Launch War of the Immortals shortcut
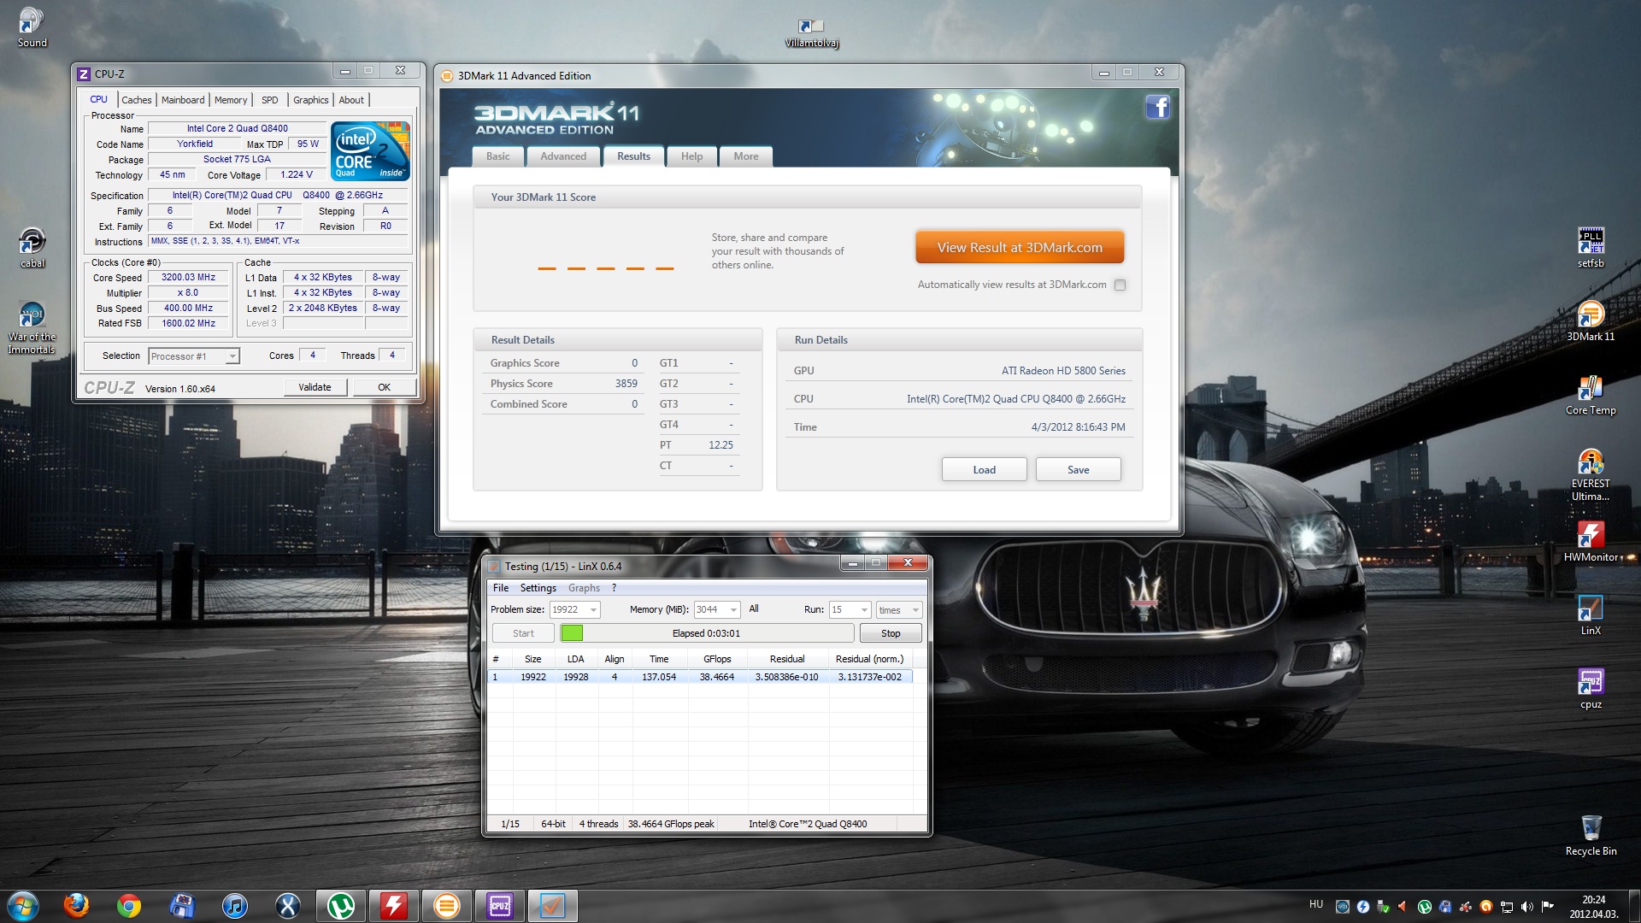 [x=32, y=328]
